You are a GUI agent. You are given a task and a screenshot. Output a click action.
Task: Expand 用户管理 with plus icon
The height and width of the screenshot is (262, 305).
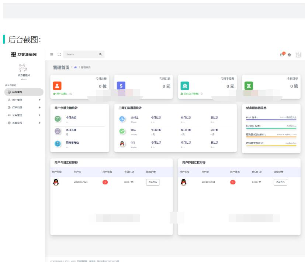click(x=39, y=100)
